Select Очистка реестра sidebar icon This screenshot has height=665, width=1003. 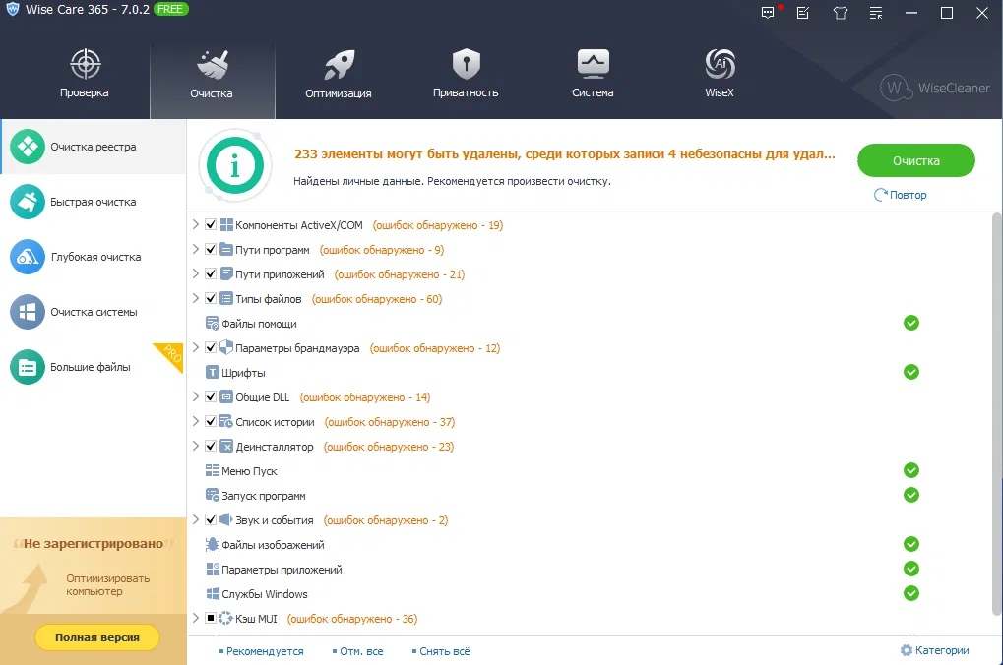tap(28, 147)
